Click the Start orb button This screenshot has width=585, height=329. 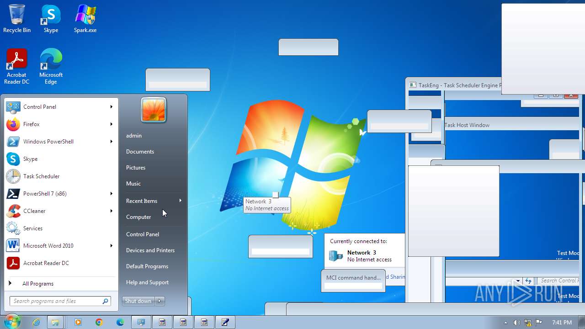coord(11,322)
